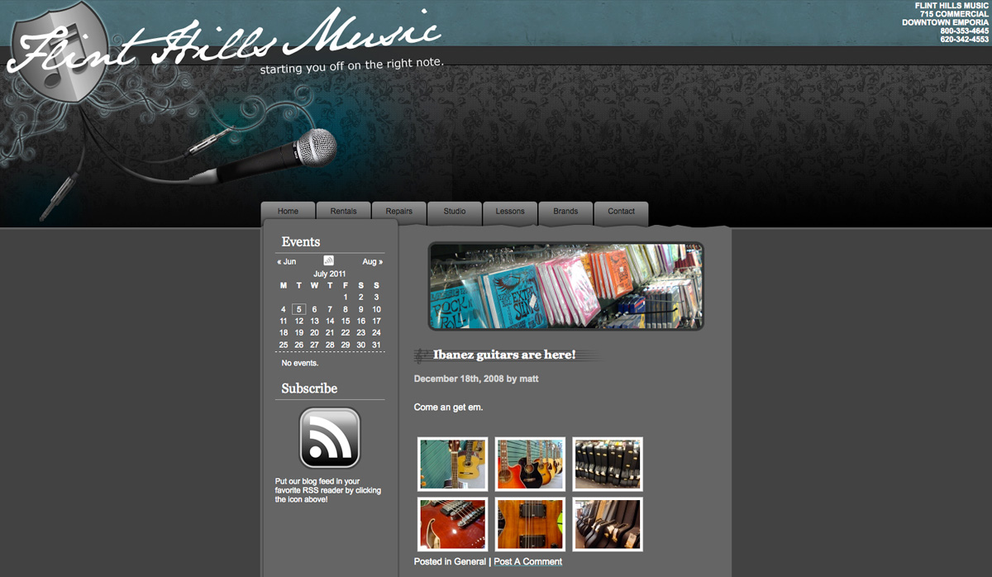The image size is (992, 577).
Task: Select July 22 in the calendar
Action: coord(346,333)
